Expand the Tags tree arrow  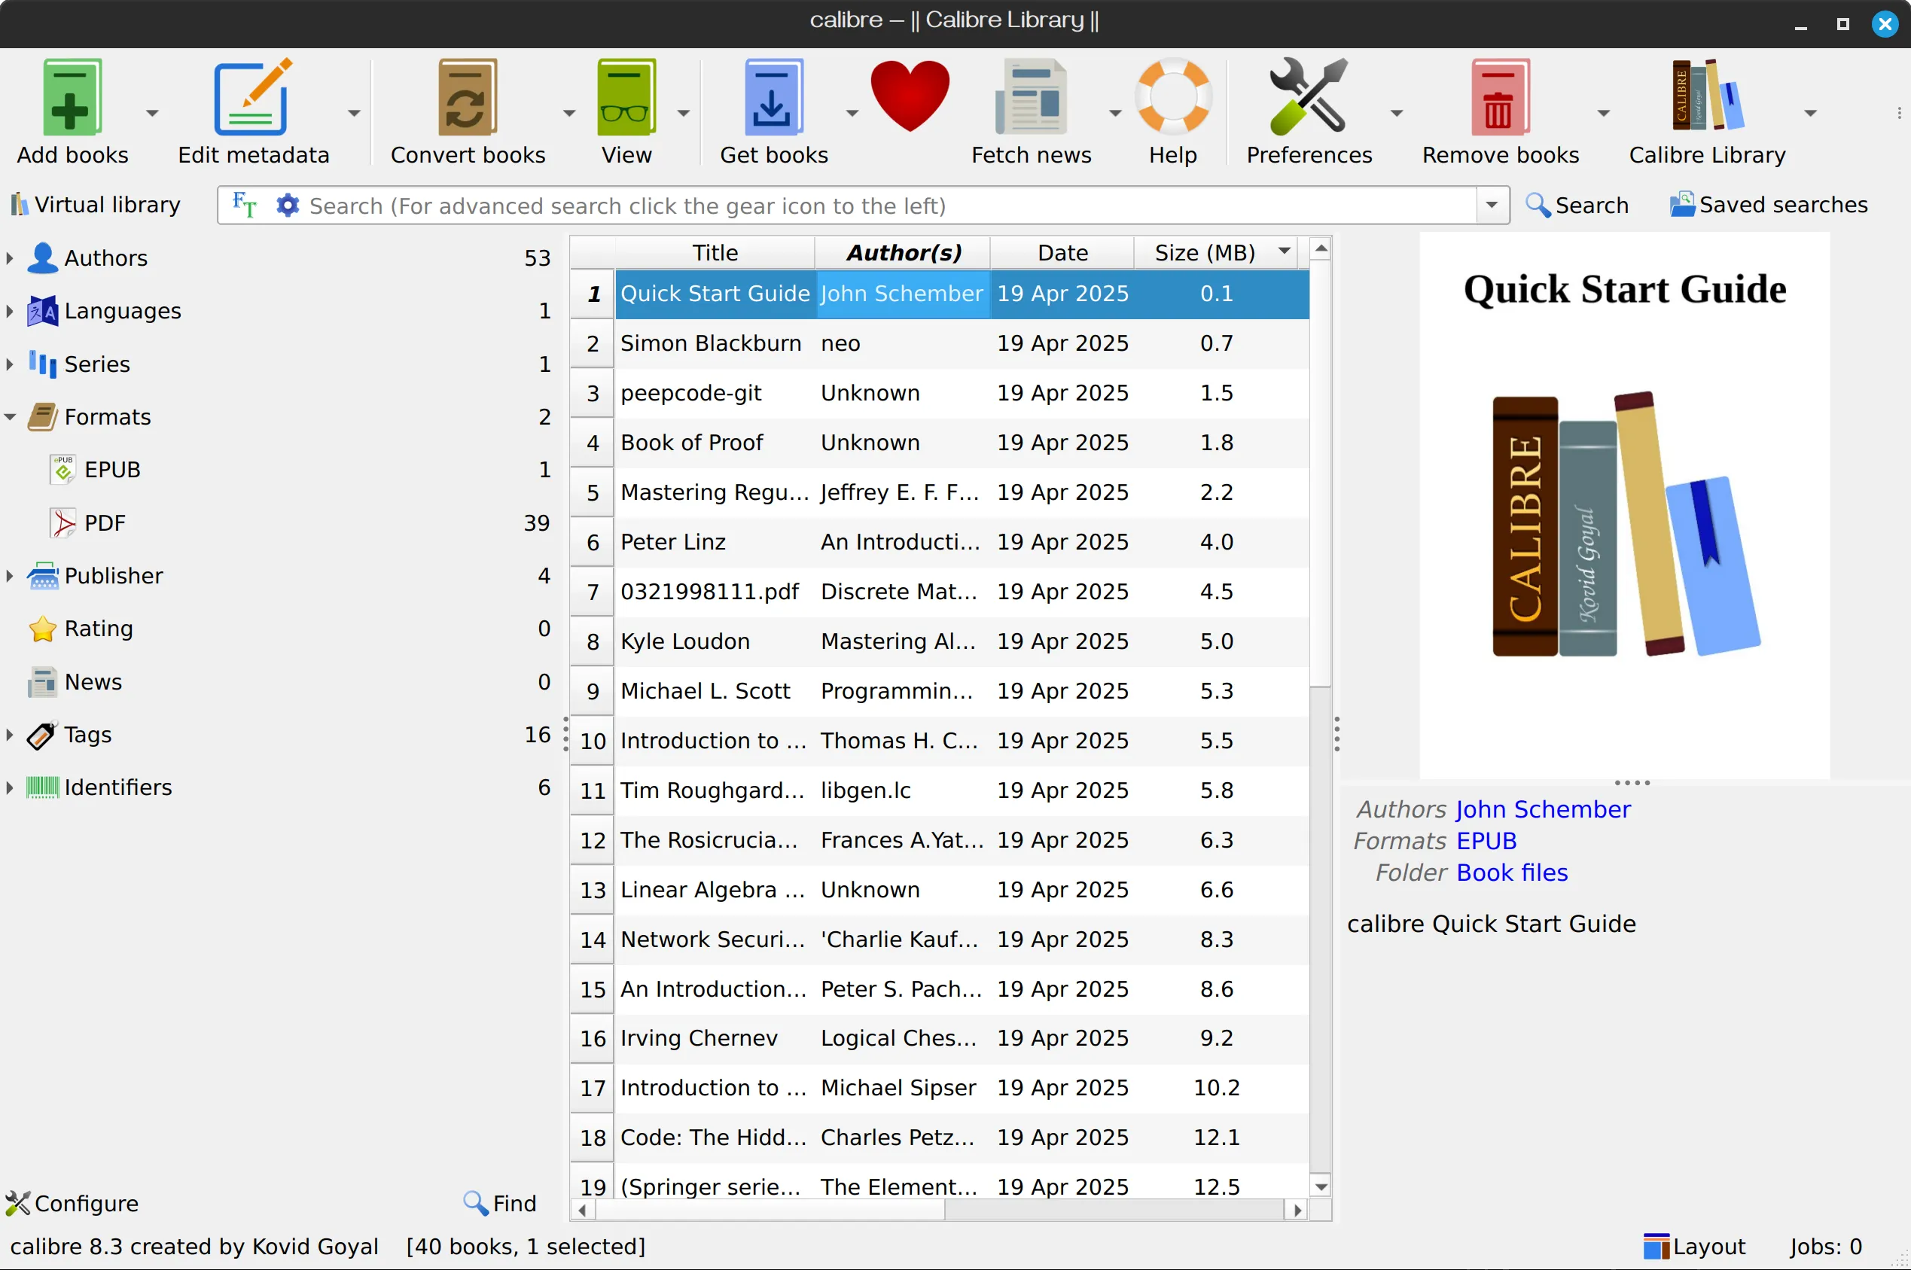(x=10, y=735)
